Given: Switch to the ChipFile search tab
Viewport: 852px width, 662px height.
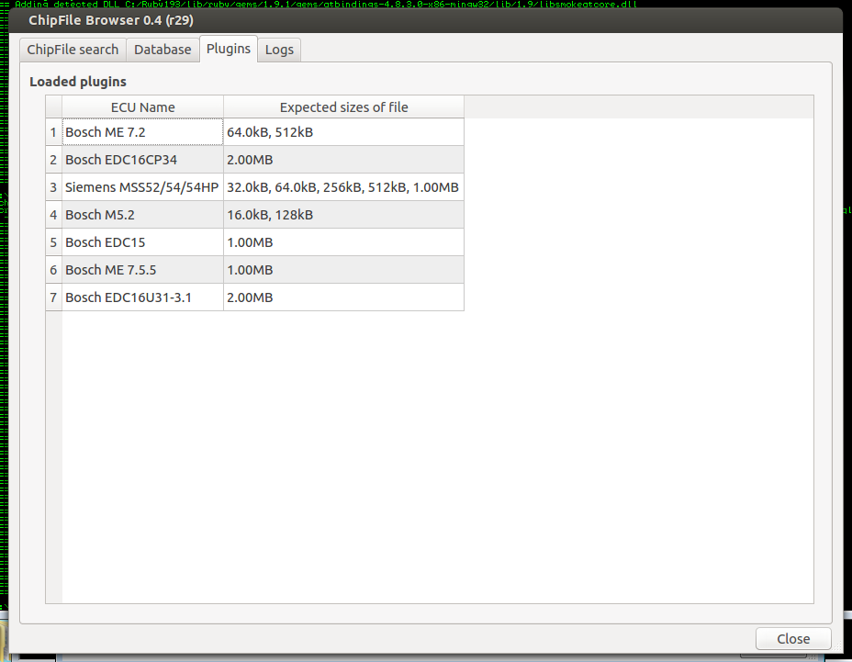Looking at the screenshot, I should [73, 50].
